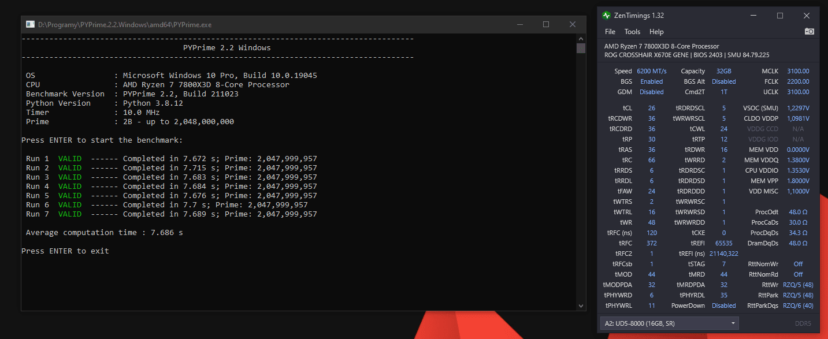
Task: Minimize the PYPrime console window
Action: tap(519, 24)
